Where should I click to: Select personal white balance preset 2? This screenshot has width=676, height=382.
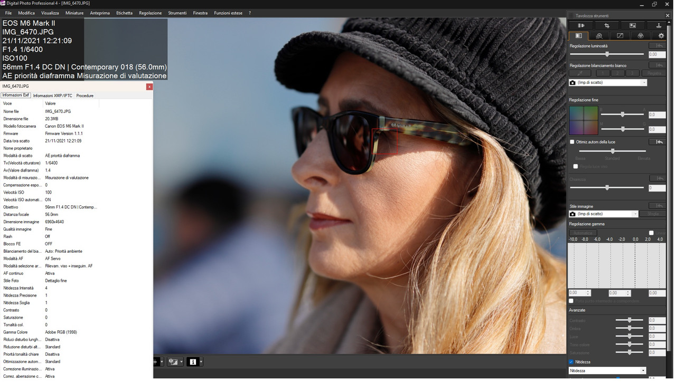pos(617,73)
